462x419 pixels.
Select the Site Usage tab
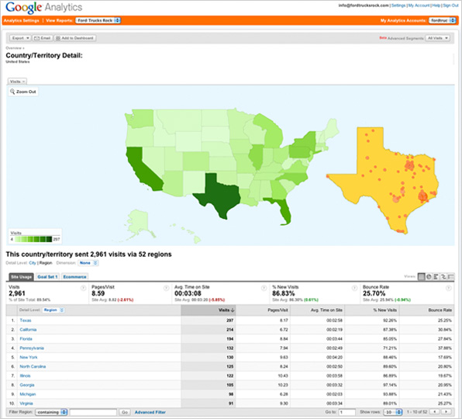(x=21, y=277)
